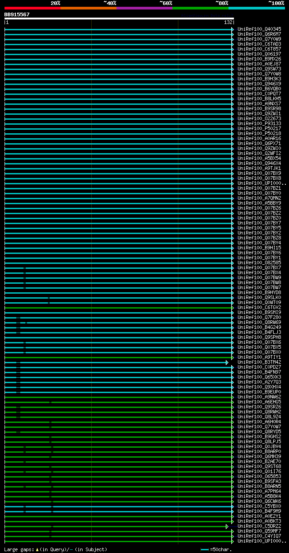Open hit UniRef100_Q06197
The width and height of the screenshot is (289, 553).
[260, 54]
